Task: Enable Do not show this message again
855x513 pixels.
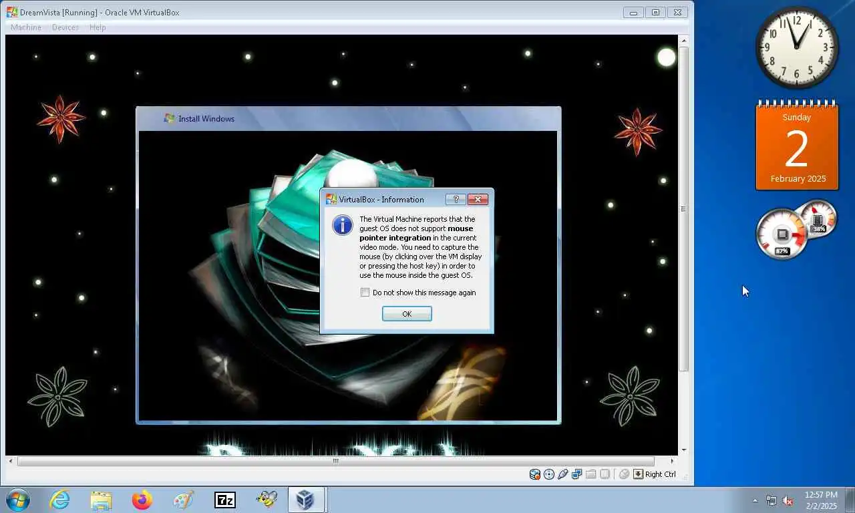Action: (365, 293)
